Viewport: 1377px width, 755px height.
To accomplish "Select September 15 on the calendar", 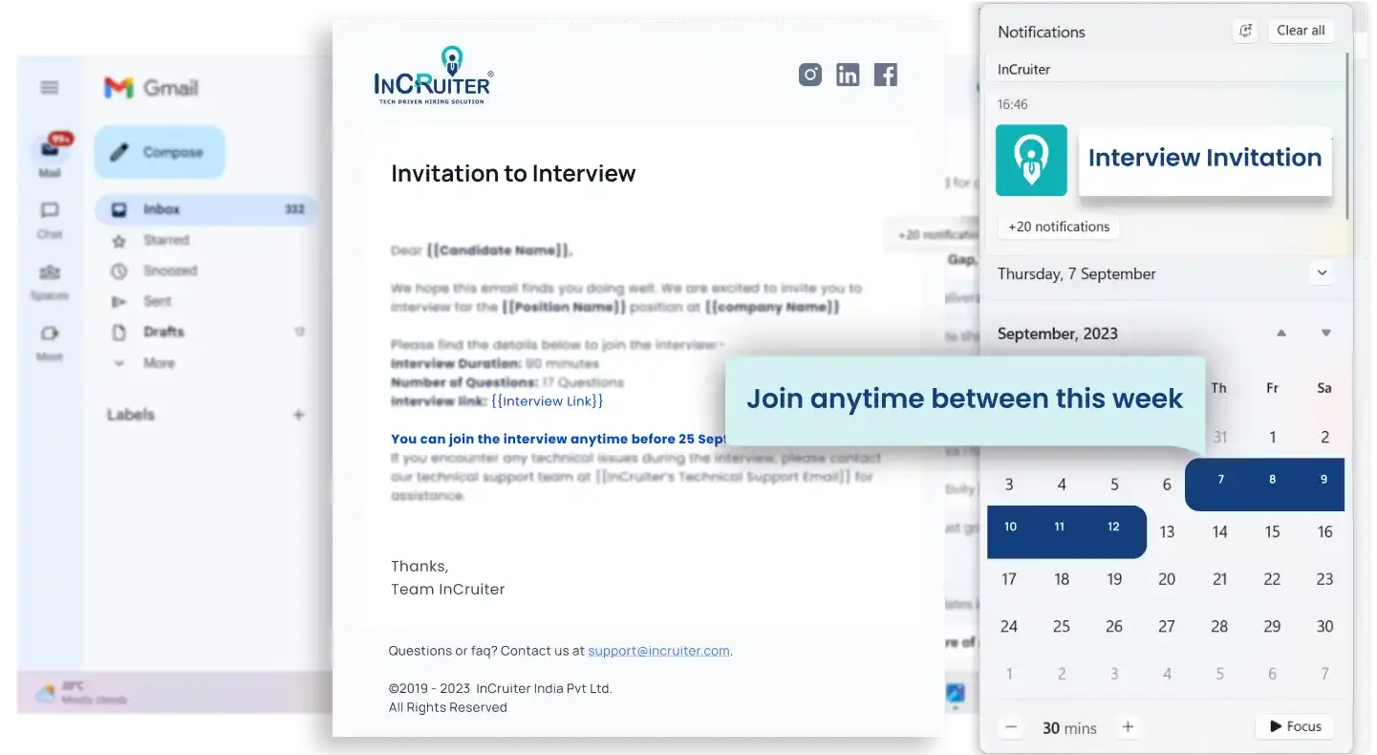I will point(1272,531).
